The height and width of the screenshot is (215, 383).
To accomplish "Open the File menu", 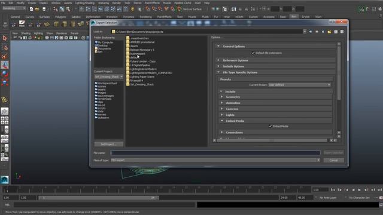I will [3, 3].
